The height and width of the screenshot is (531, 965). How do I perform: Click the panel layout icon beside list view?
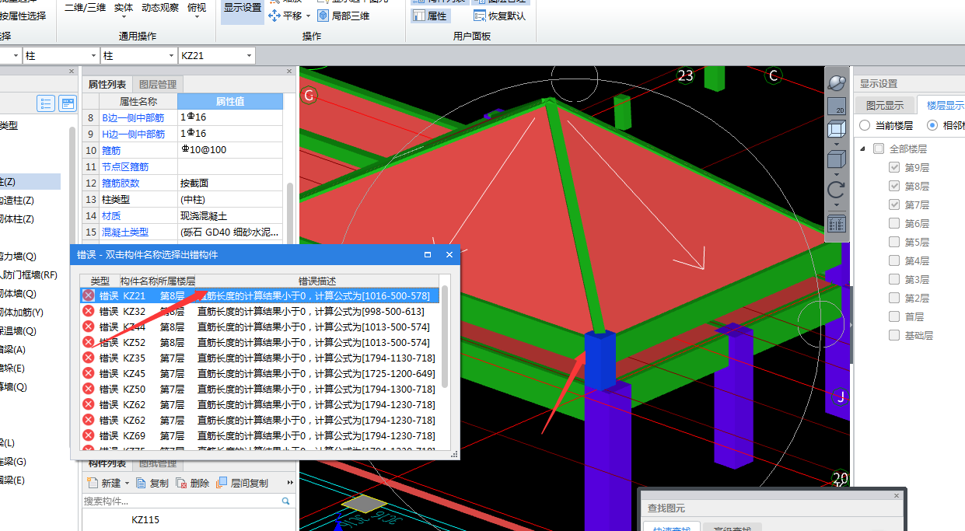pos(68,103)
